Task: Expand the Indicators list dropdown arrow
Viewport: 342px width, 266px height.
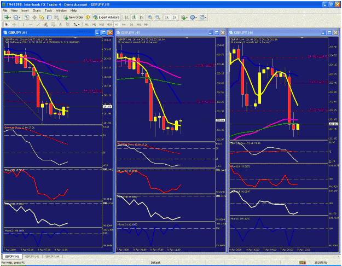Action: pos(187,18)
